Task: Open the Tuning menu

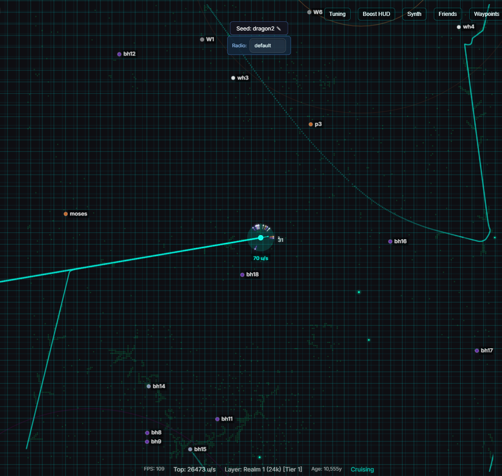Action: (x=337, y=14)
